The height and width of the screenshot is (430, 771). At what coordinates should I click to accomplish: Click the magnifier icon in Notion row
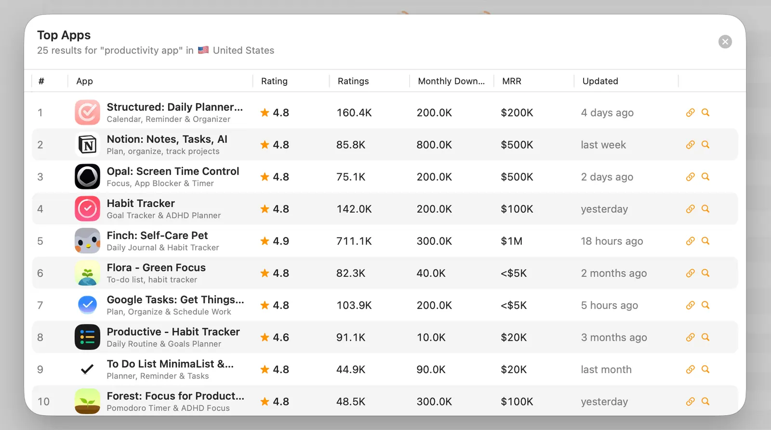(x=705, y=145)
